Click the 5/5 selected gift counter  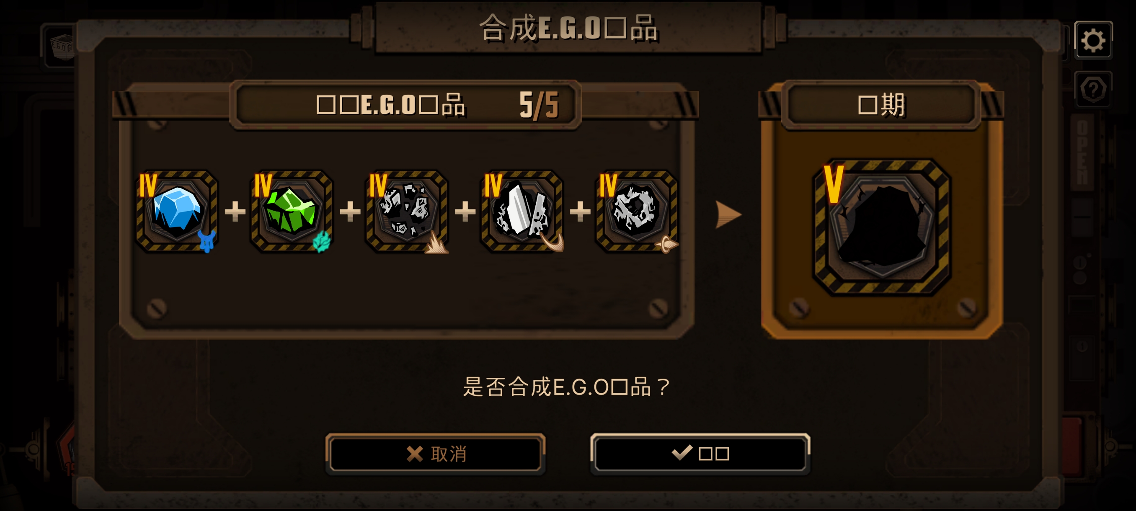coord(539,106)
